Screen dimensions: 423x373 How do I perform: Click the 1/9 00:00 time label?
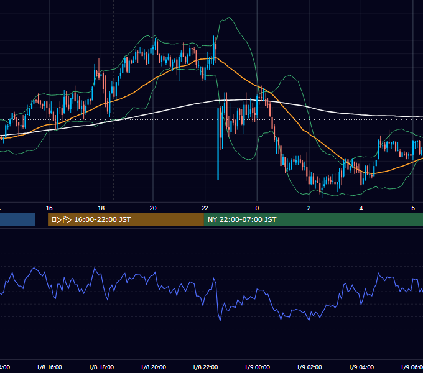click(257, 367)
